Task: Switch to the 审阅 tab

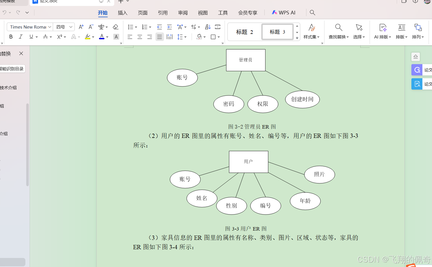Action: pyautogui.click(x=183, y=13)
